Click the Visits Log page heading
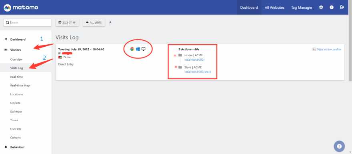The width and height of the screenshot is (352, 154). [67, 38]
